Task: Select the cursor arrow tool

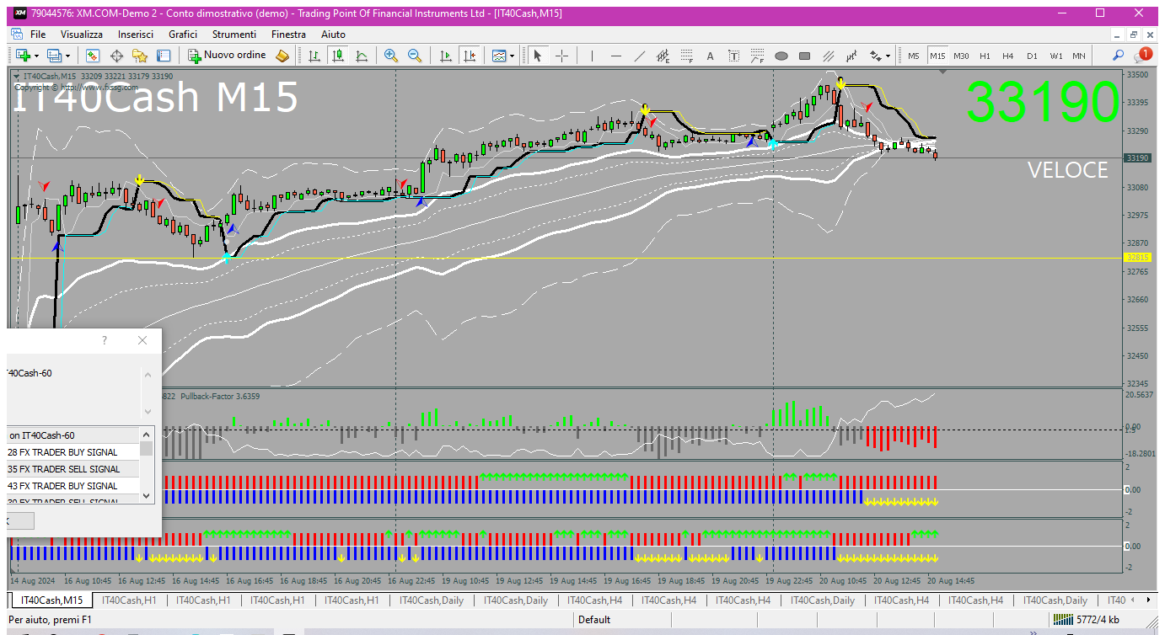Action: click(x=538, y=56)
